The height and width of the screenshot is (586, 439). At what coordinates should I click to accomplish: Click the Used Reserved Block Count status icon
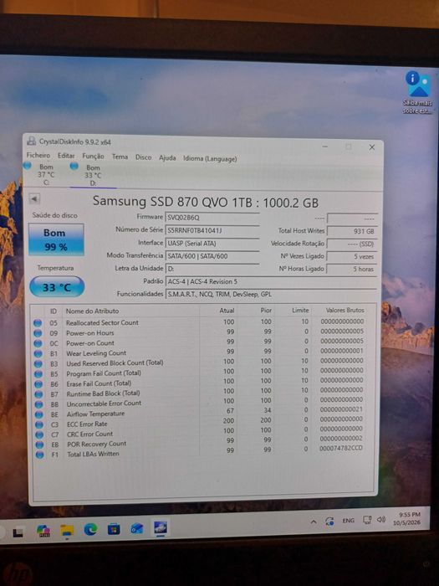tap(38, 363)
